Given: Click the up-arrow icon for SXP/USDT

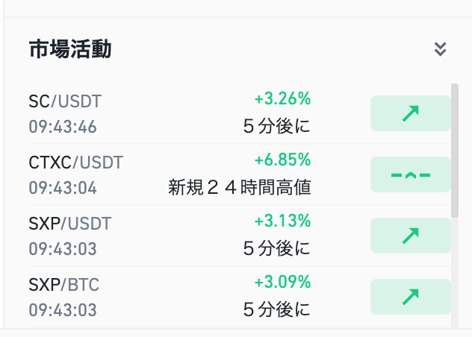Looking at the screenshot, I should [411, 236].
